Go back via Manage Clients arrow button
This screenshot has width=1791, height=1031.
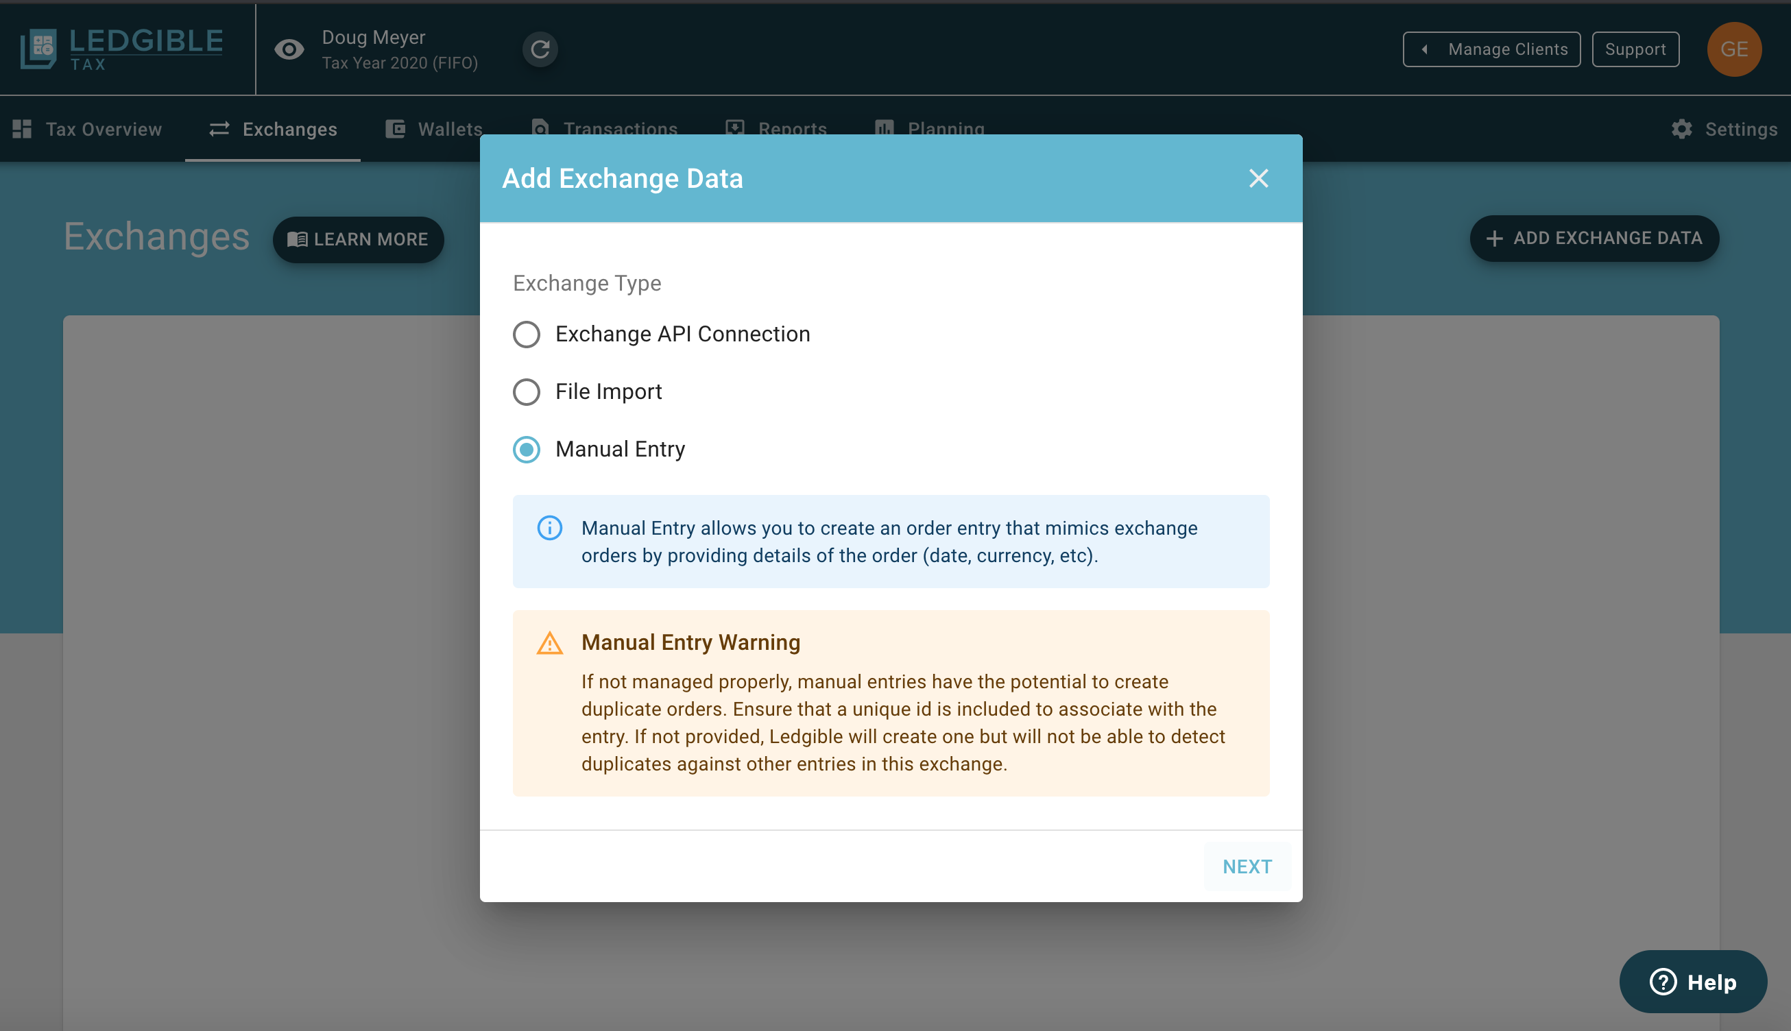1491,49
